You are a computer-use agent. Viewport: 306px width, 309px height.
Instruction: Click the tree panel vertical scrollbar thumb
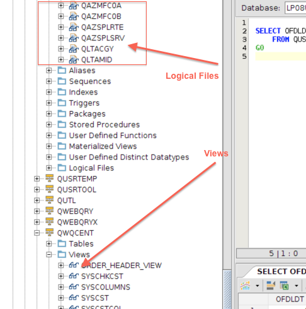[x=227, y=289]
